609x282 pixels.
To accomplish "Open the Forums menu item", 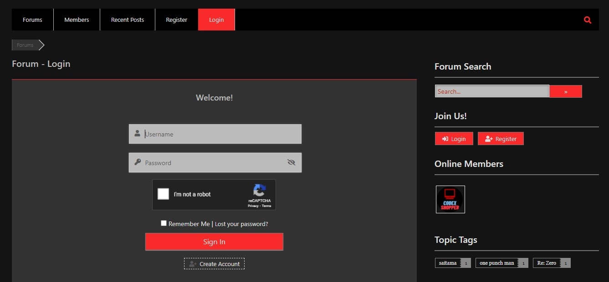I will click(x=32, y=20).
